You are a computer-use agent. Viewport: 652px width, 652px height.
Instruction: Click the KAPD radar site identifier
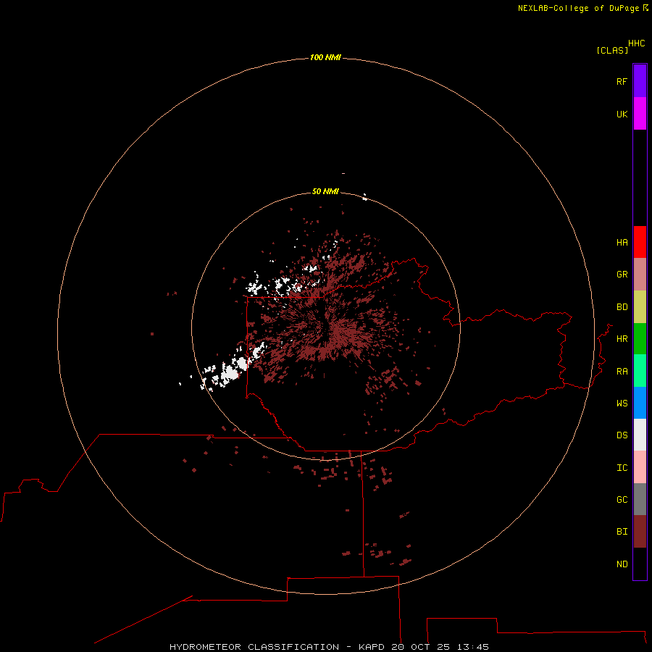(372, 647)
